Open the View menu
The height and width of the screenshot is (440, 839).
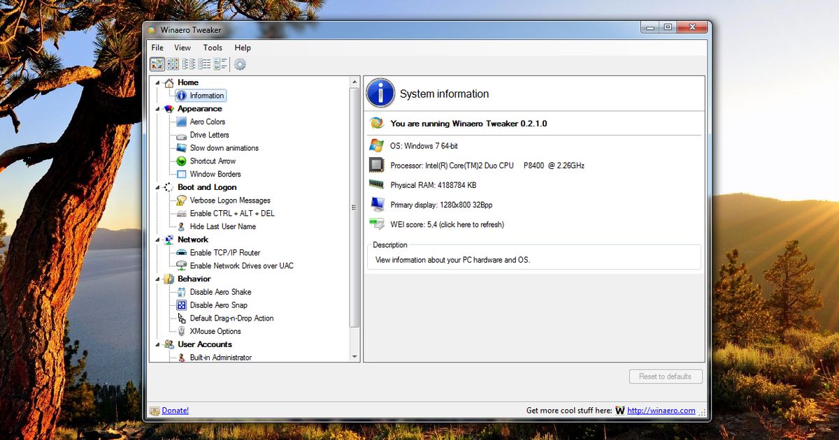[x=182, y=47]
